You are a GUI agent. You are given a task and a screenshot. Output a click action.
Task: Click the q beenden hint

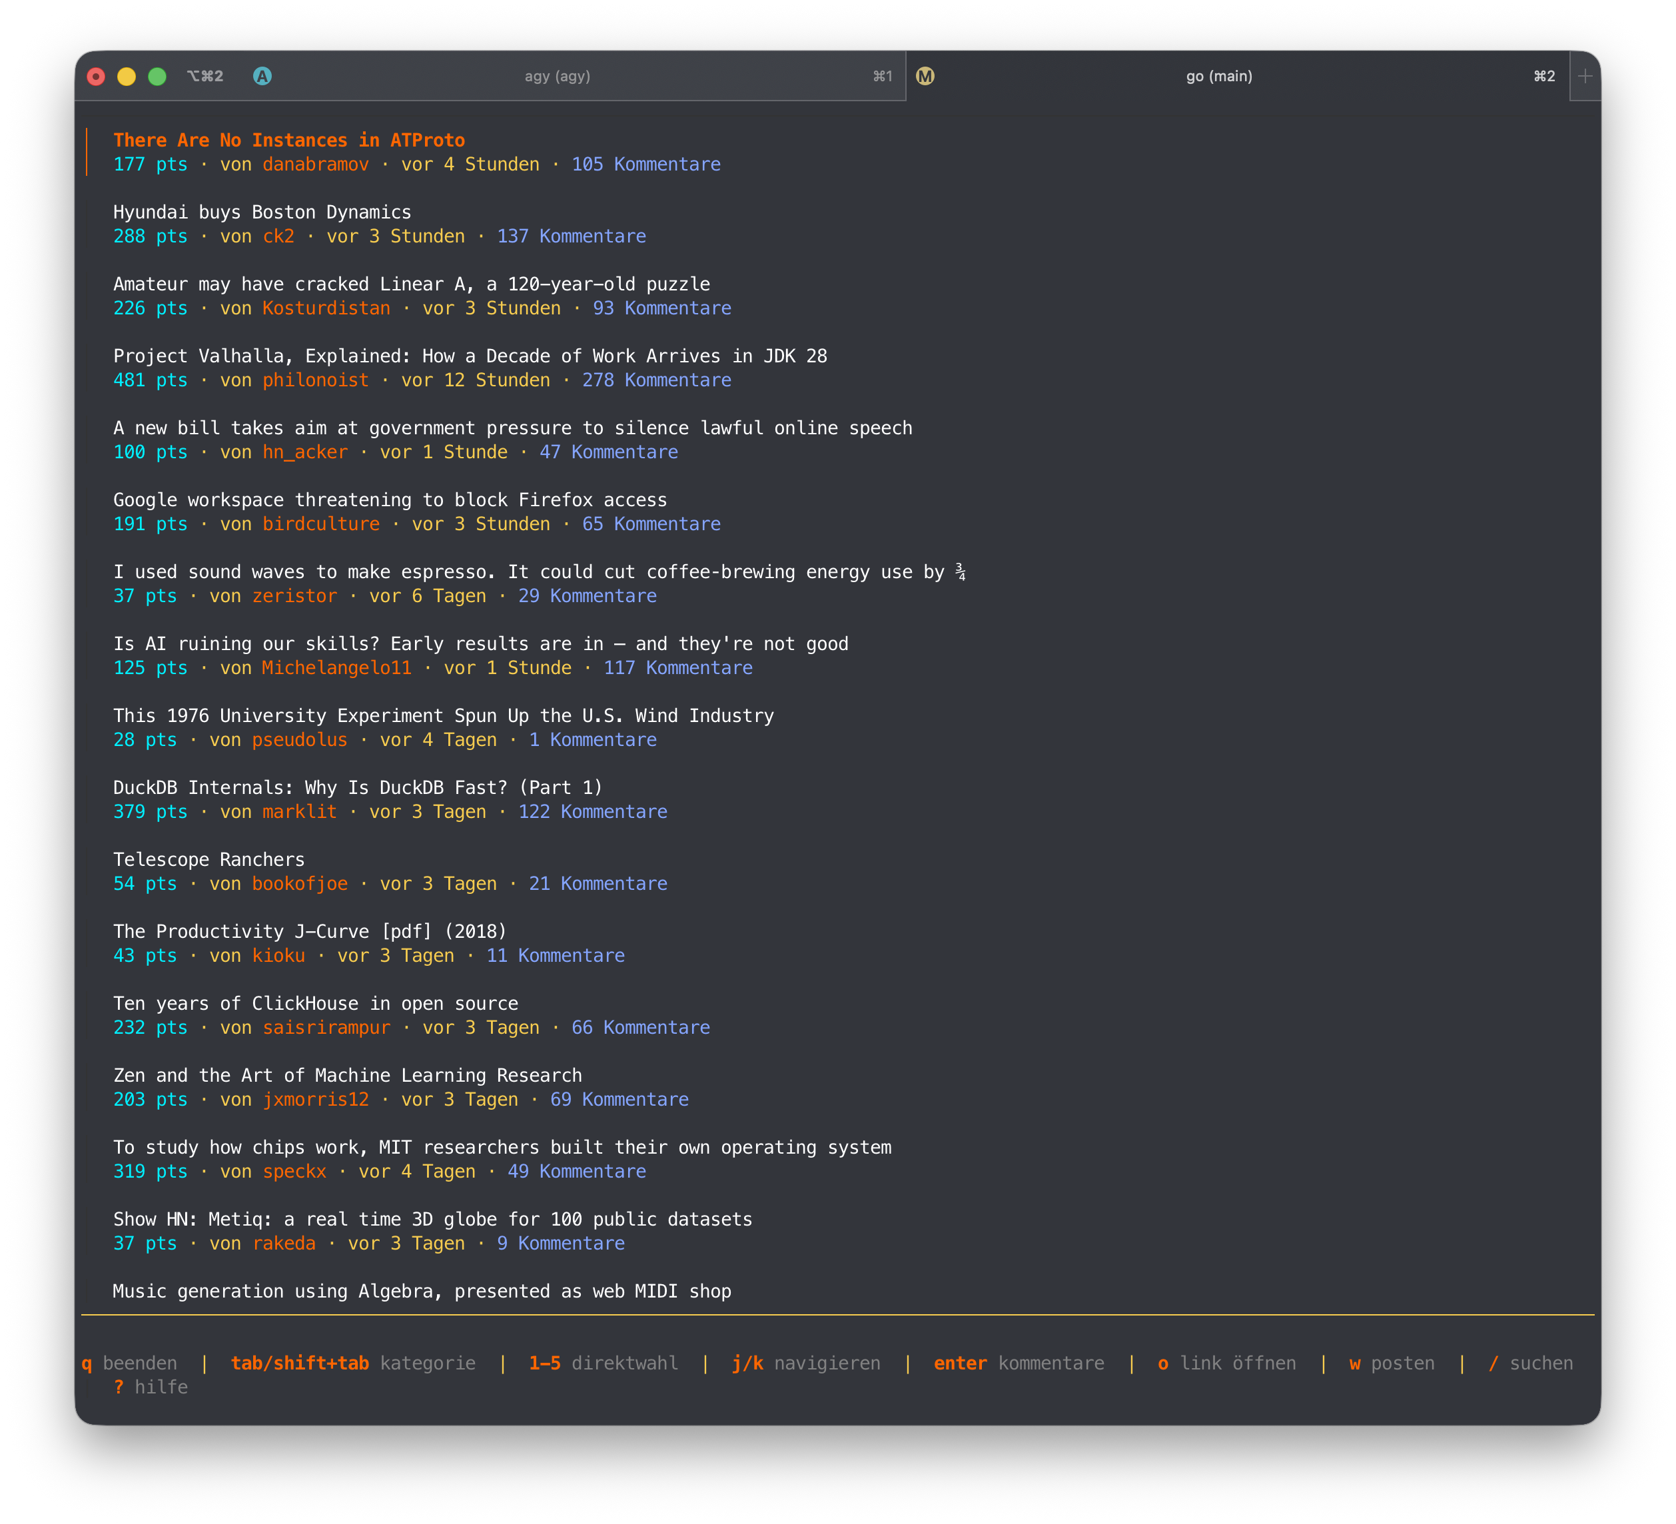click(129, 1363)
